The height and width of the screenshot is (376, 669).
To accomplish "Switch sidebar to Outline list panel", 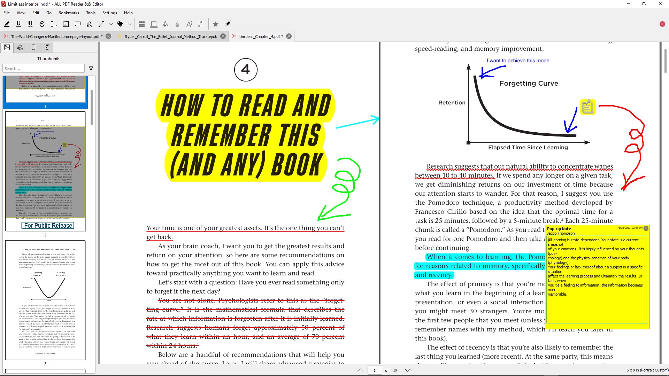I will [47, 47].
